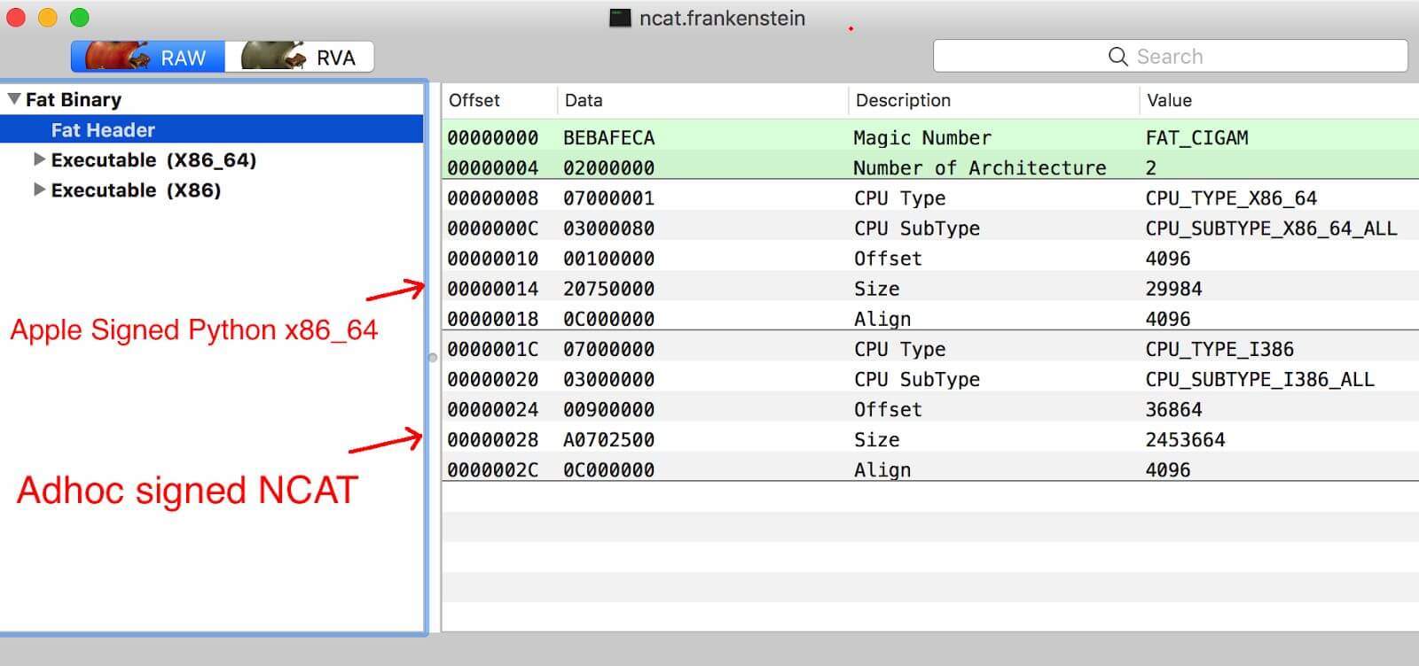Select Executable (X86) in the sidebar
1419x666 pixels.
coord(136,190)
